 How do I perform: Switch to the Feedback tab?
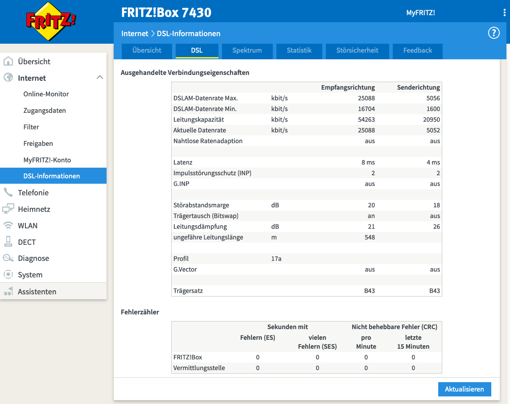point(418,51)
